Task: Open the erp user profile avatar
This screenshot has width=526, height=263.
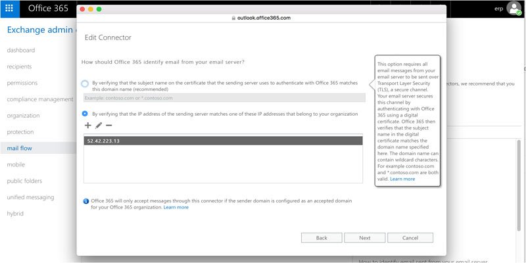Action: click(514, 9)
